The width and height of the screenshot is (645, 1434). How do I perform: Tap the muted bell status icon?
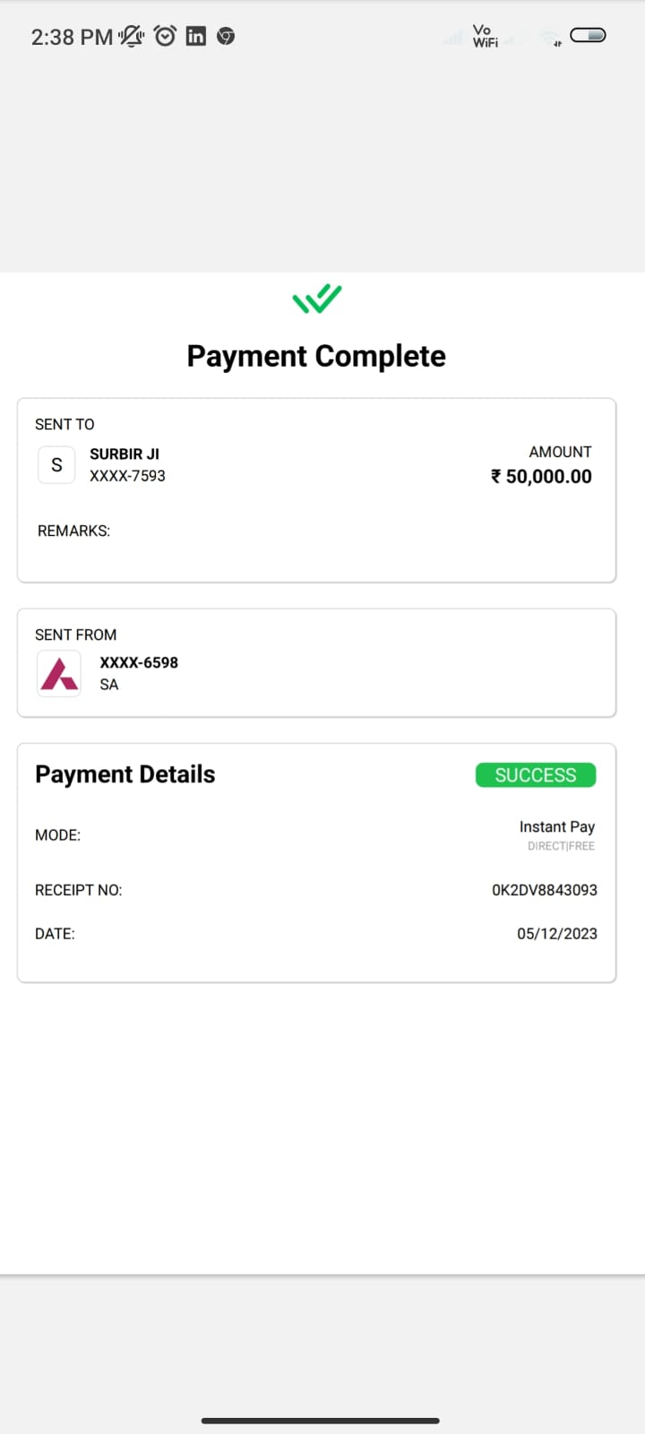(x=132, y=36)
